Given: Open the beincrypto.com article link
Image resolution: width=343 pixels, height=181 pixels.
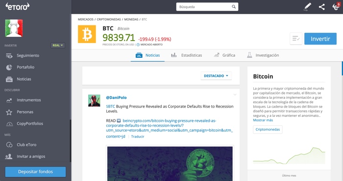Looking at the screenshot, I should coord(170,128).
